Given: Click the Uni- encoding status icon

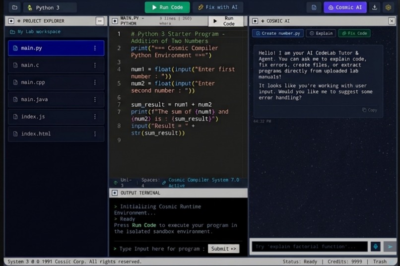Looking at the screenshot, I should [116, 183].
